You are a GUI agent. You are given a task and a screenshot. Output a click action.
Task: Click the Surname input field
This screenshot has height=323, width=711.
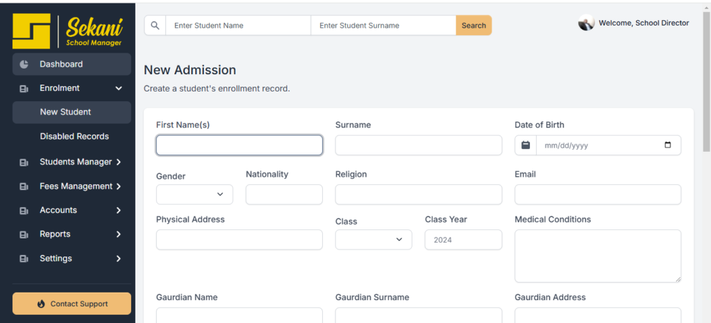[419, 146]
